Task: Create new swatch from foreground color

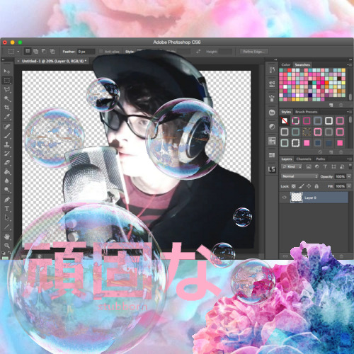Action: (x=331, y=105)
